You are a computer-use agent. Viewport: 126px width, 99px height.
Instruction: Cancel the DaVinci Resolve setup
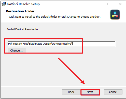point(113,92)
